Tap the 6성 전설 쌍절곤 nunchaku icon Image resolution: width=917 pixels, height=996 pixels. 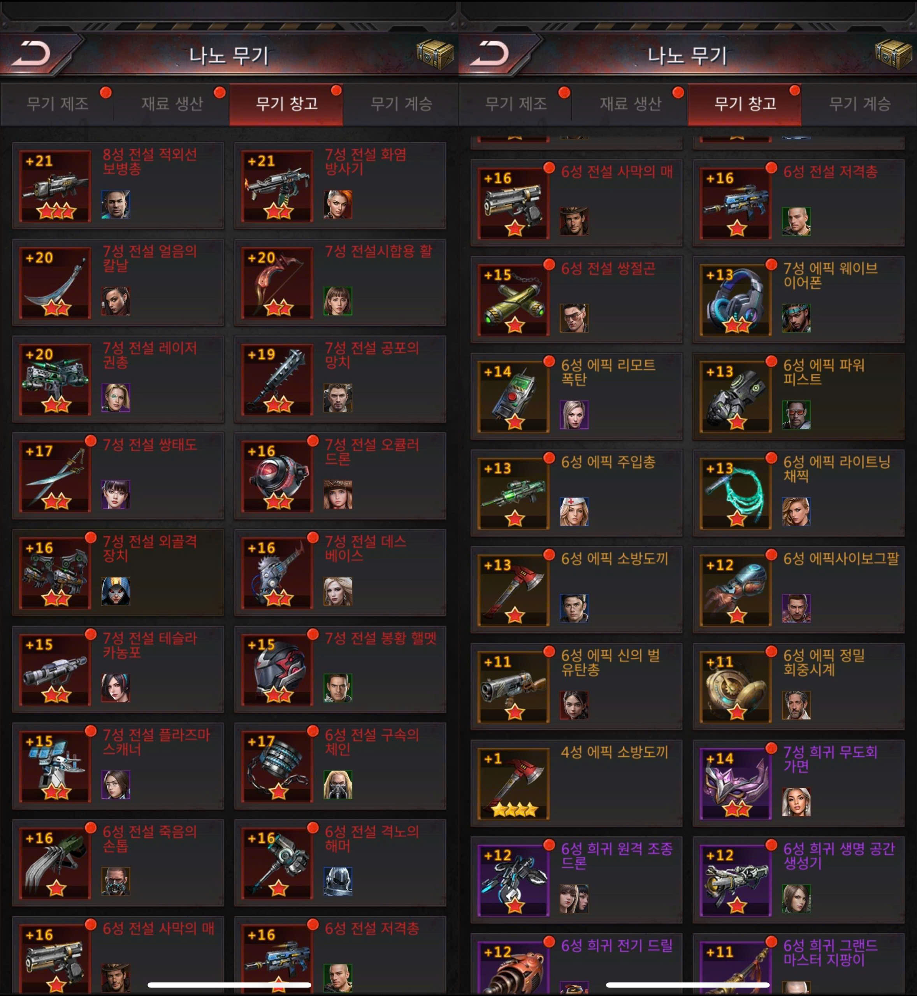click(514, 300)
